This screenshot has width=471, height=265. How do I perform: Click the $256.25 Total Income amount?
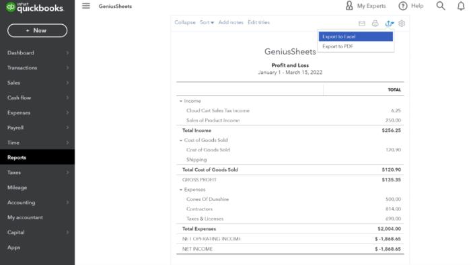click(391, 130)
